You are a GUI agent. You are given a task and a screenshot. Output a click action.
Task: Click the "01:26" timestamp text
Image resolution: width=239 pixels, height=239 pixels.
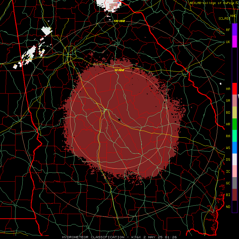[x=170, y=237]
